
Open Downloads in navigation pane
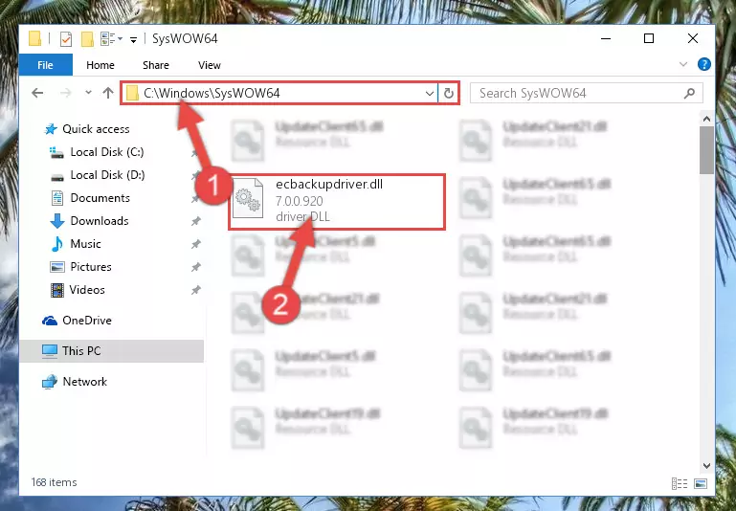coord(100,221)
